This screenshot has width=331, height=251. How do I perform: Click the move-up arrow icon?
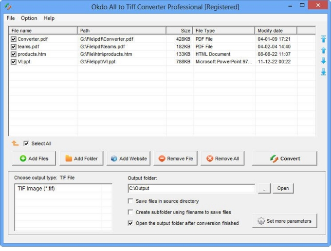[x=323, y=50]
